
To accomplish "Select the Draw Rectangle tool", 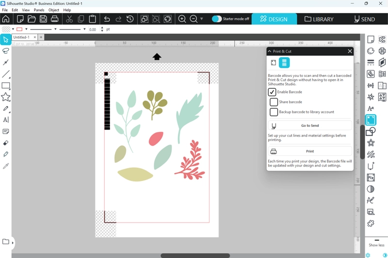I will (x=6, y=86).
